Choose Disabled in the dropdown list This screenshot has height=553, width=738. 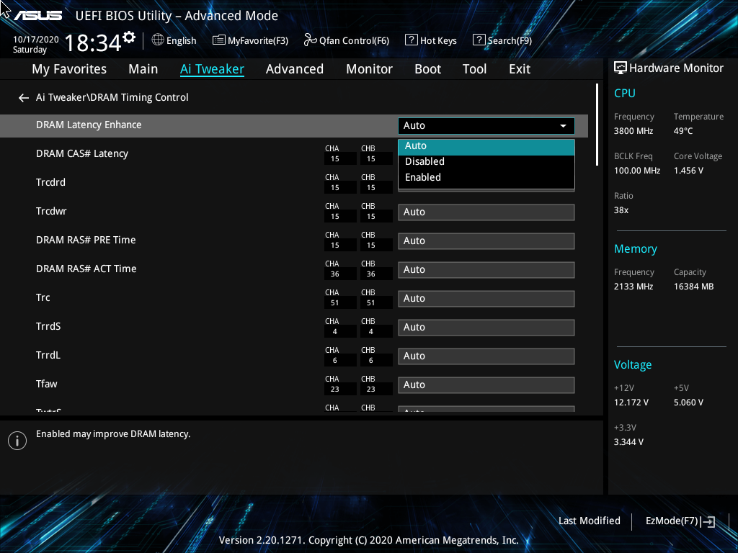point(486,162)
